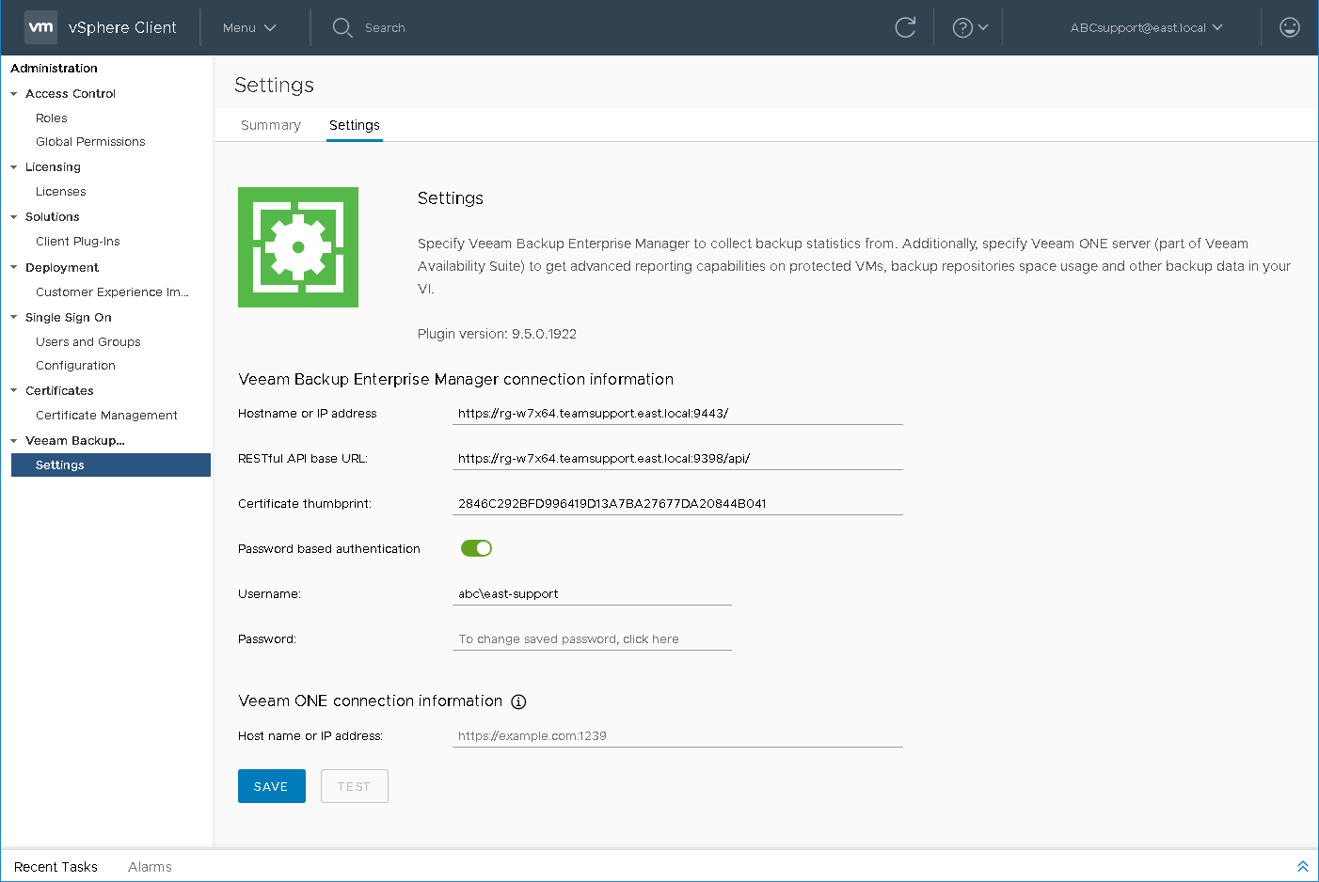Collapse the Single Sign On tree node
Viewport: 1319px width, 882px height.
[x=14, y=318]
